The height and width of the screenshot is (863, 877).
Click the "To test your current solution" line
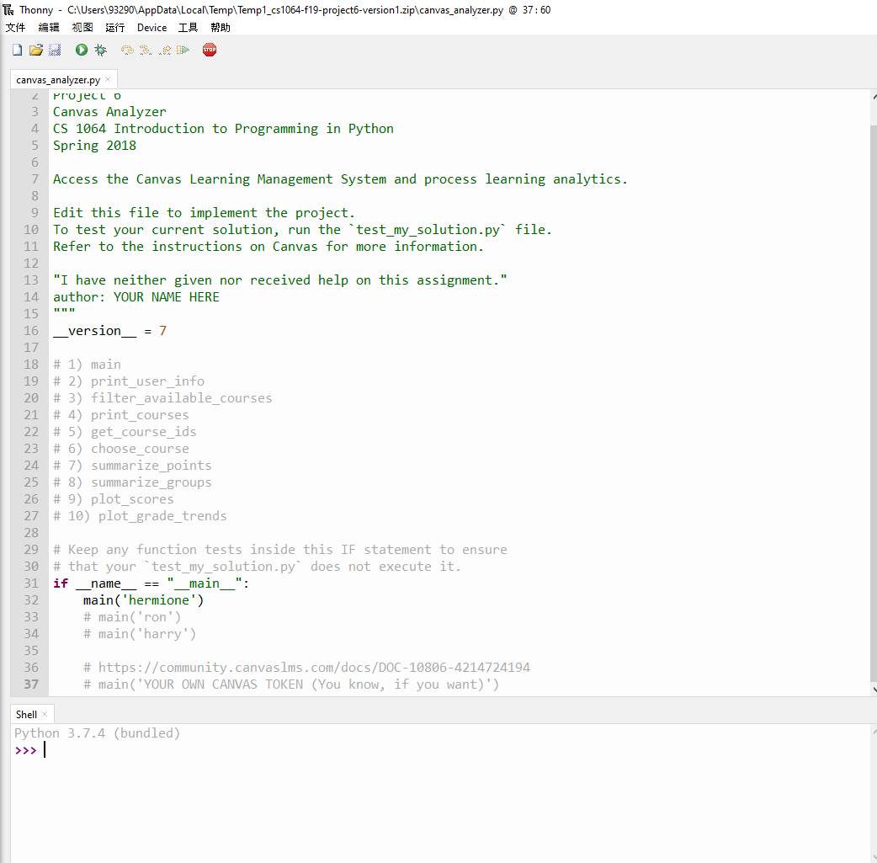[x=303, y=230]
